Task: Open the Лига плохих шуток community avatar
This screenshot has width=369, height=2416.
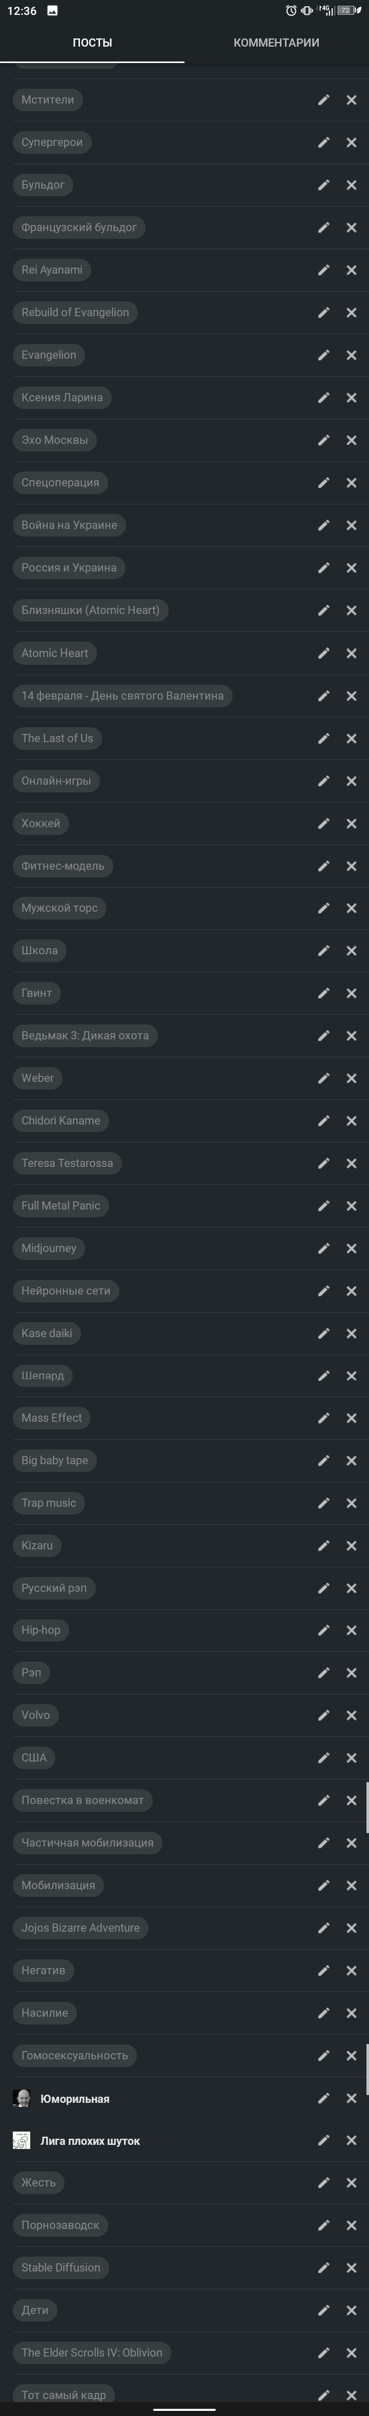Action: 22,2140
